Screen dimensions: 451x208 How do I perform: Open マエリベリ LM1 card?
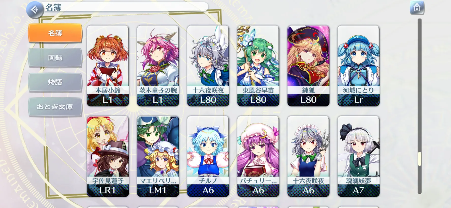click(x=158, y=156)
